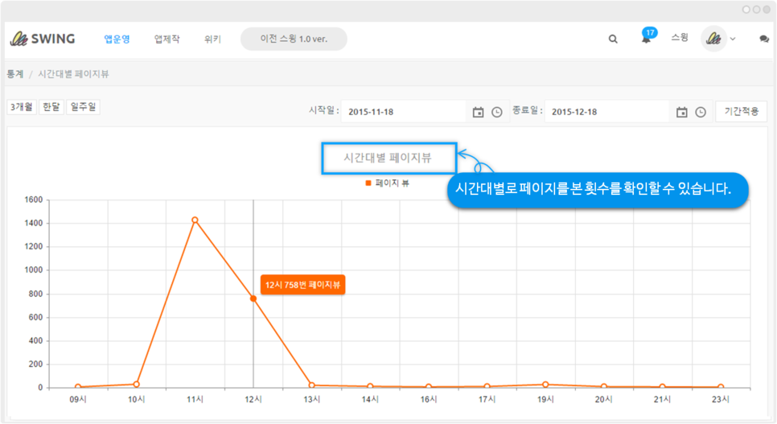Image resolution: width=777 pixels, height=424 pixels.
Task: Open the chat bubbles icon
Action: [x=764, y=39]
